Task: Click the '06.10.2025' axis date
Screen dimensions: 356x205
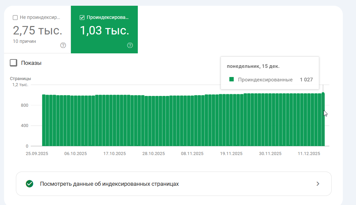Action: click(75, 154)
